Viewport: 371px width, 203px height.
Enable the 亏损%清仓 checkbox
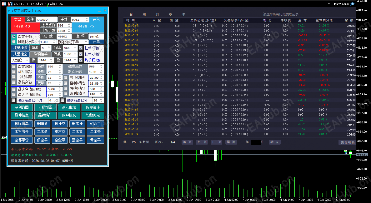(x=66, y=78)
